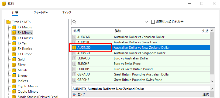Select Great Britain Pound vs Swiss Franc

(x=138, y=80)
